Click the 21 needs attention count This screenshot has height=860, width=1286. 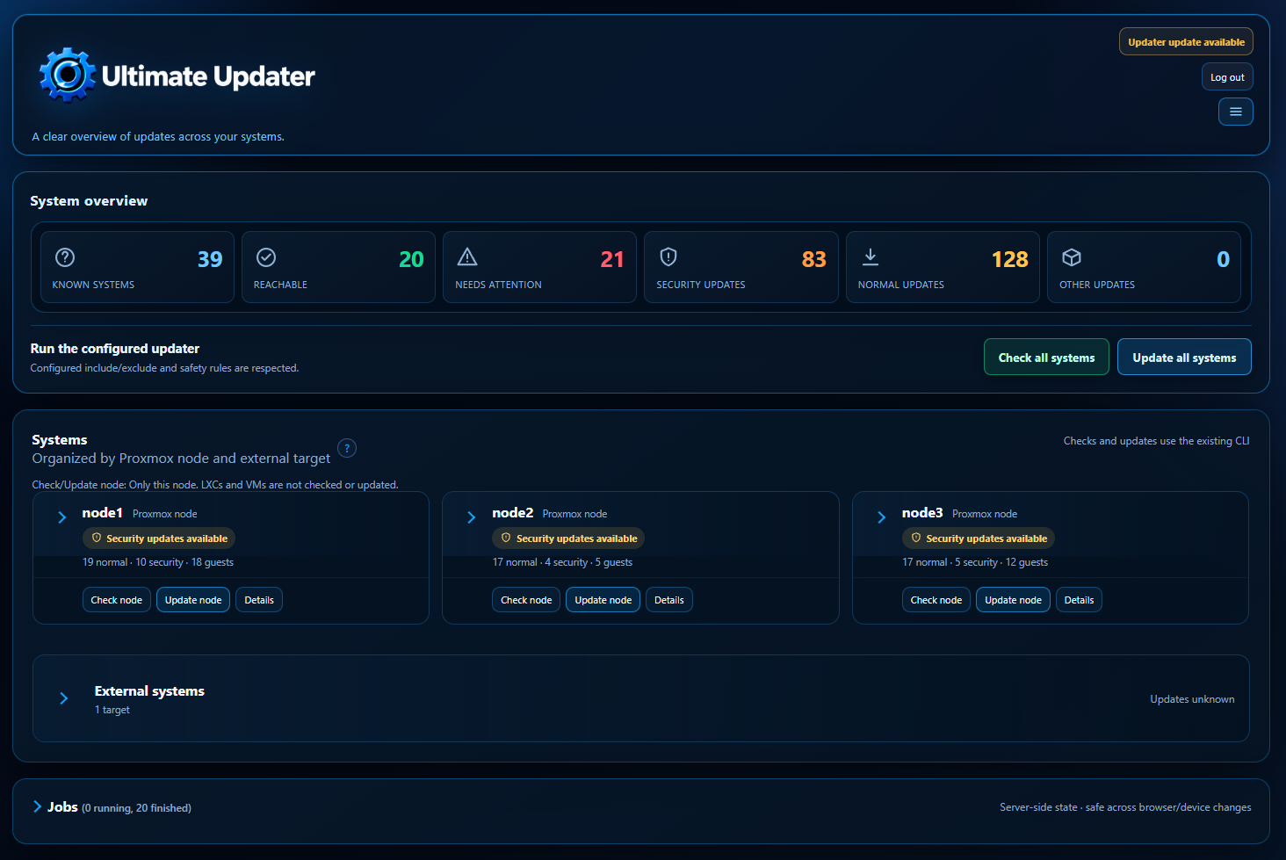[612, 259]
